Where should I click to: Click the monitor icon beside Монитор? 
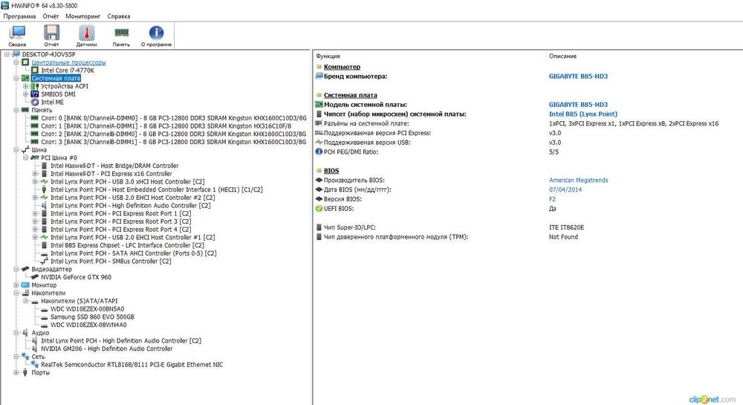25,285
